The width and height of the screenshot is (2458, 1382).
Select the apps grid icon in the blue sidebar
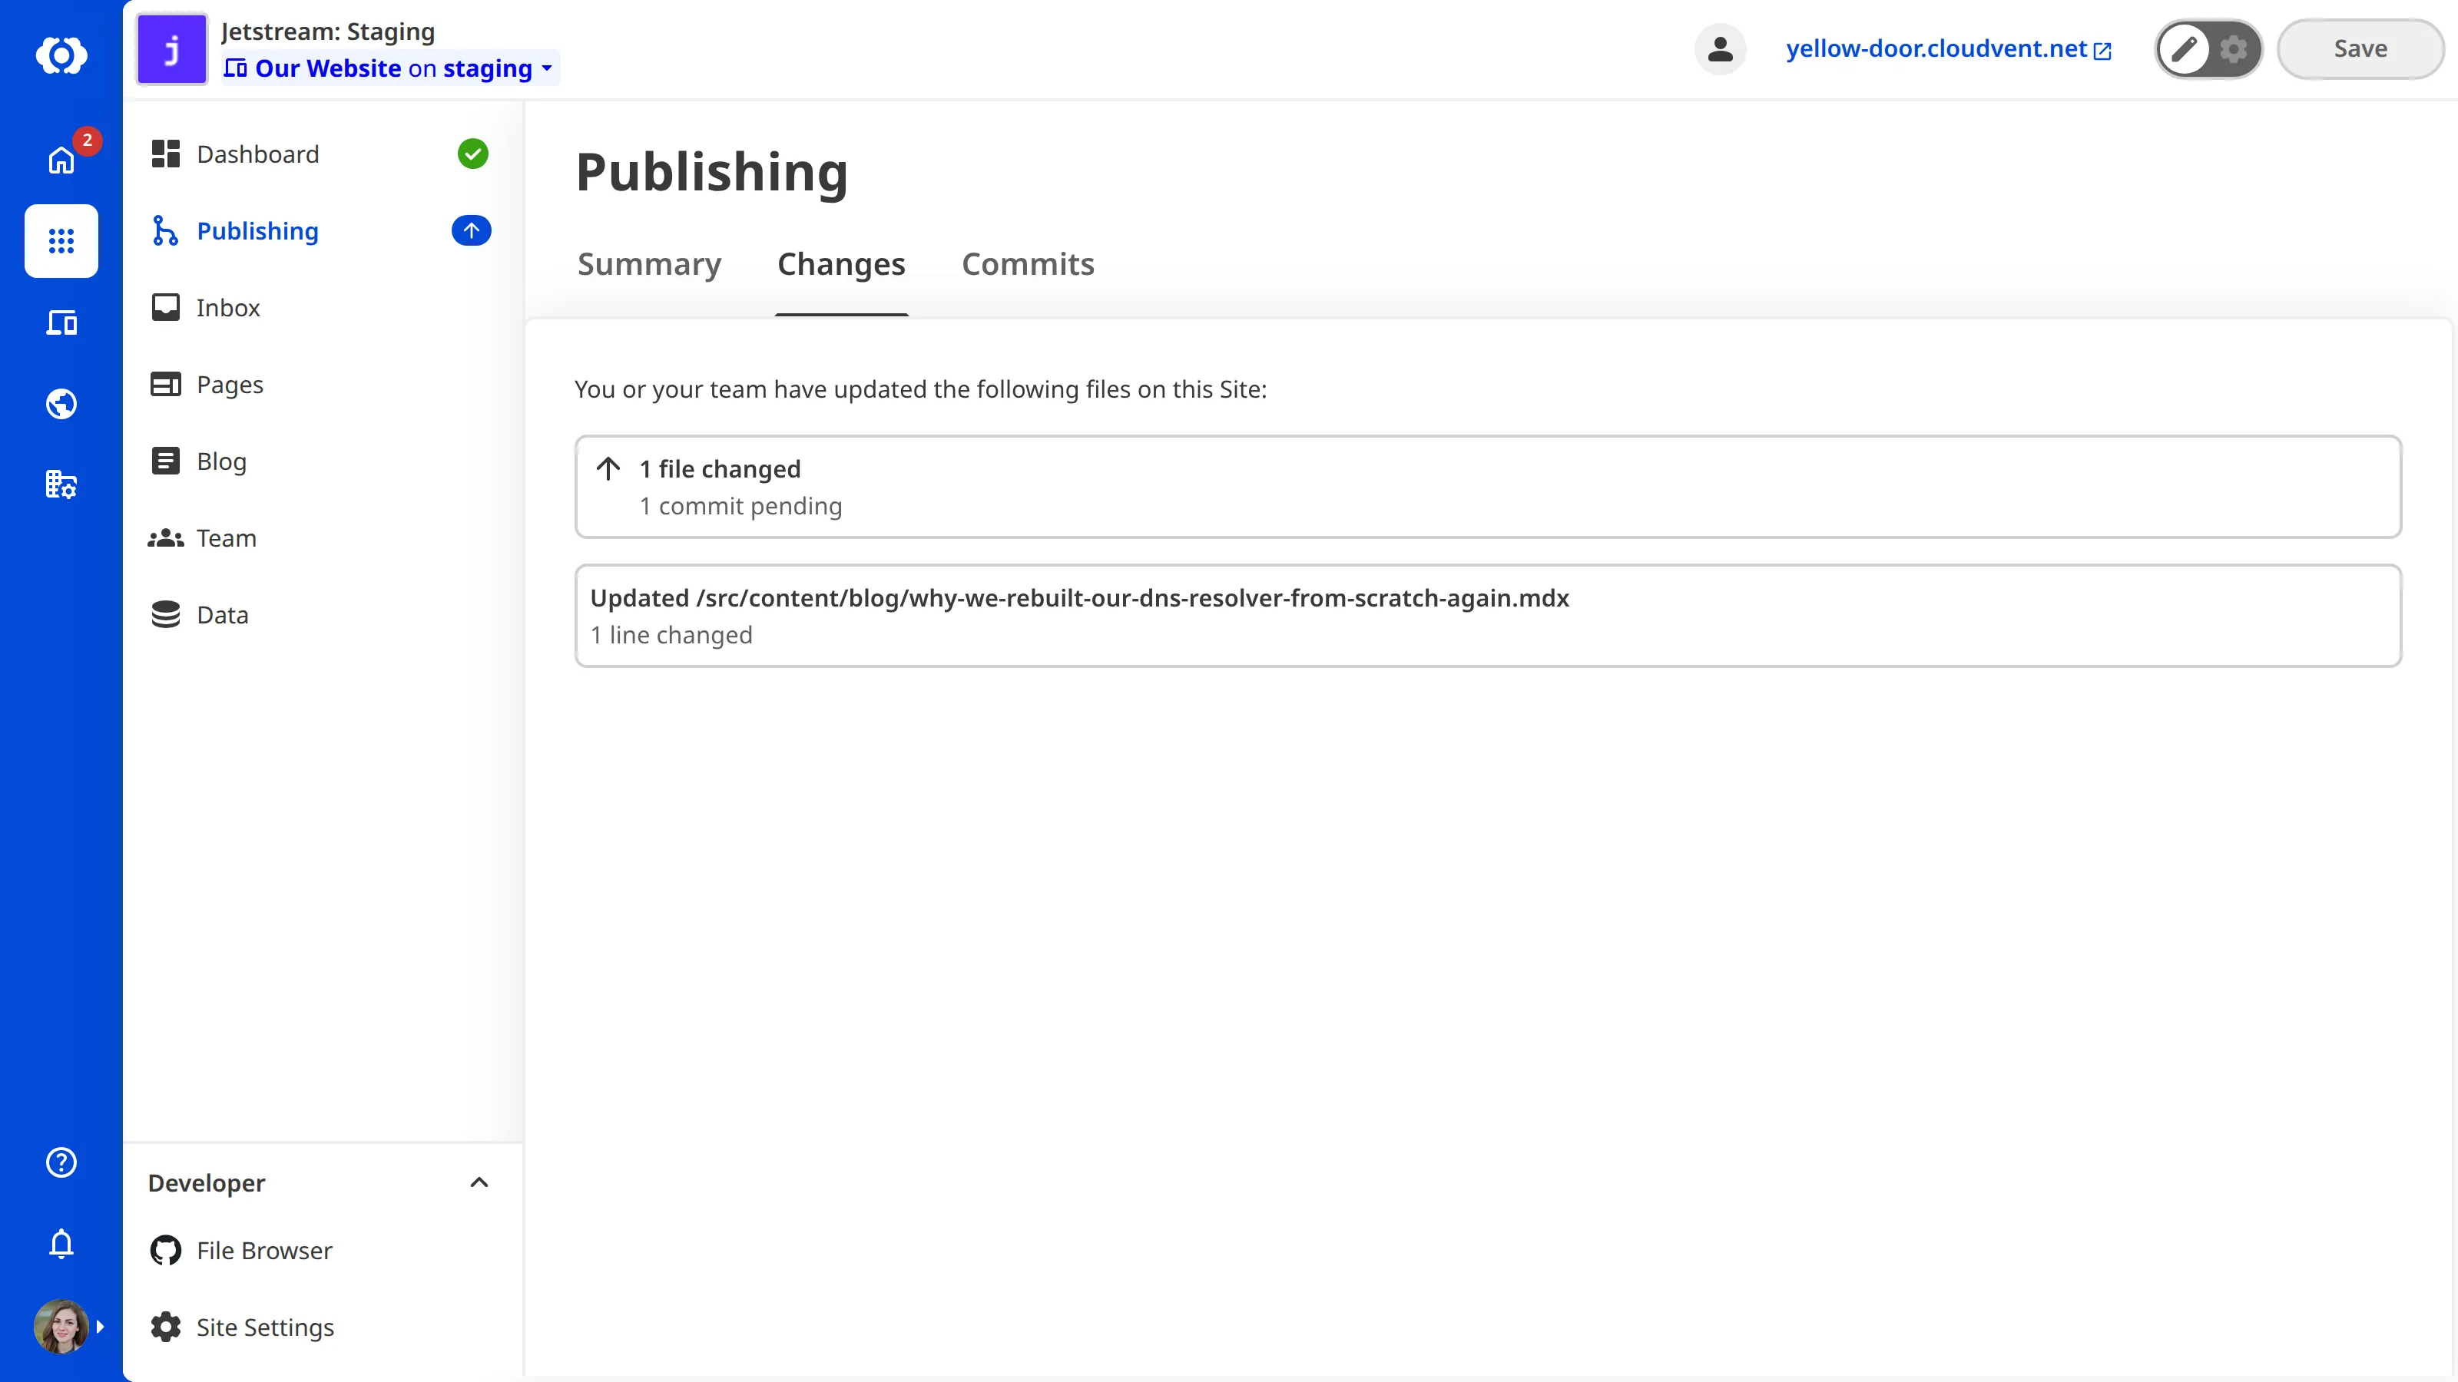[x=61, y=240]
